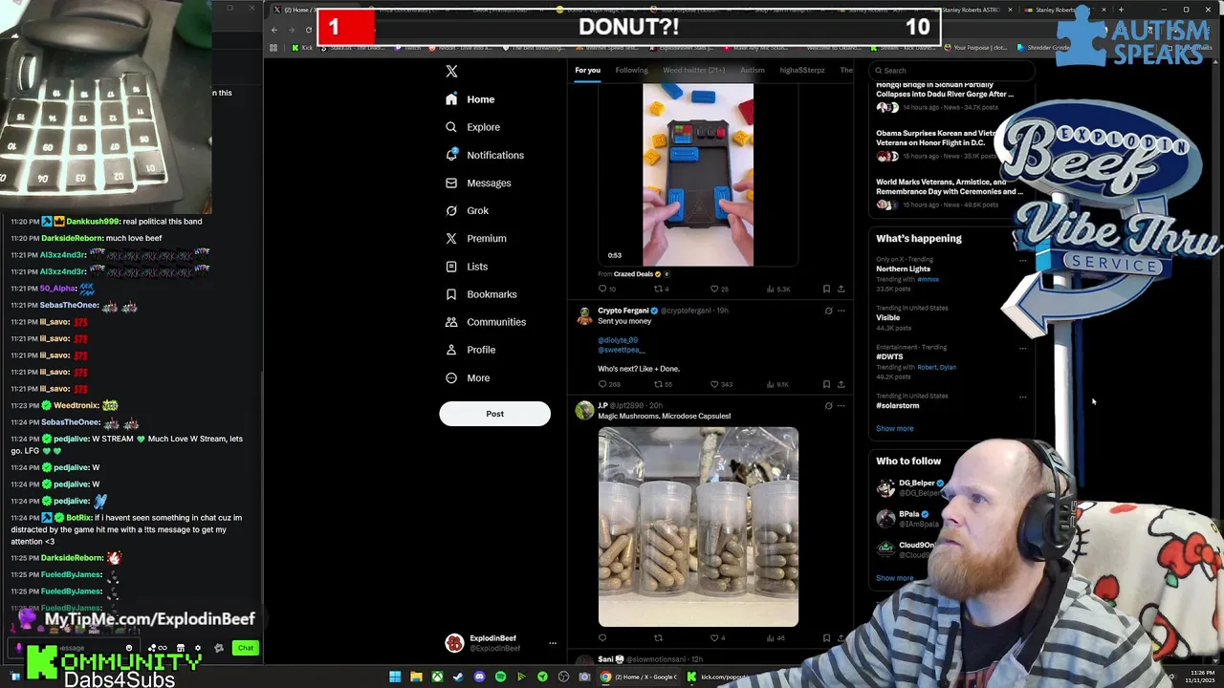This screenshot has width=1224, height=688.
Task: Open Notifications in the X sidebar
Action: (484, 155)
